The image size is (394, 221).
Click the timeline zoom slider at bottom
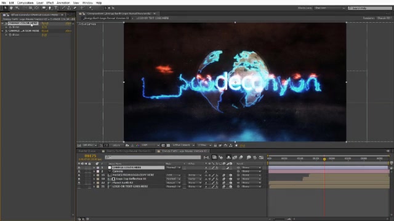tap(279, 219)
